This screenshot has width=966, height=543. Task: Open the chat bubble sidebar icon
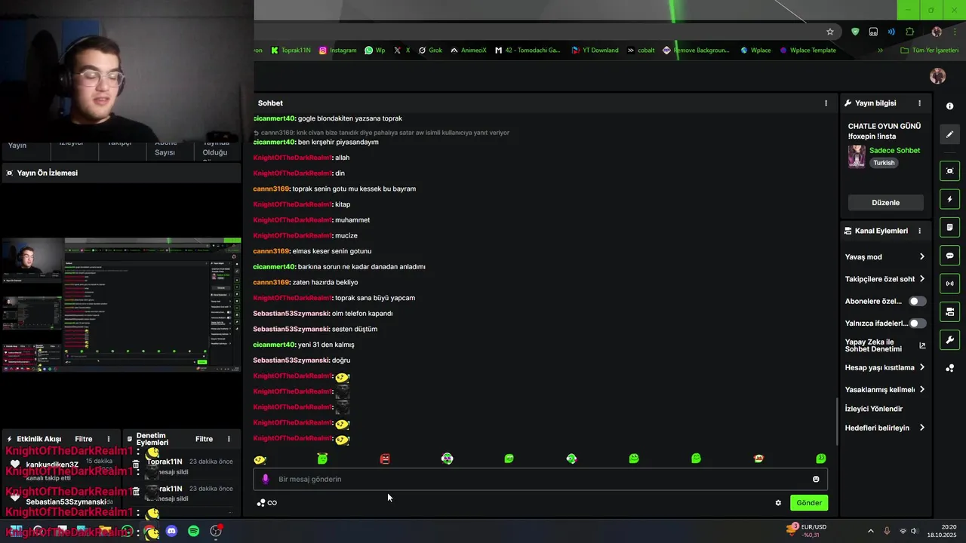tap(949, 256)
